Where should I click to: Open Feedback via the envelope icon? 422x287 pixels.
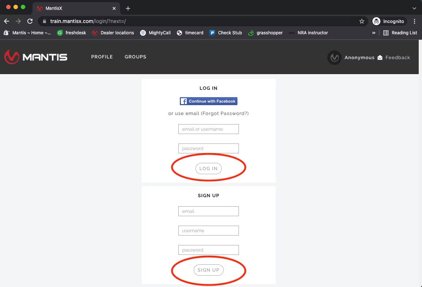click(380, 58)
